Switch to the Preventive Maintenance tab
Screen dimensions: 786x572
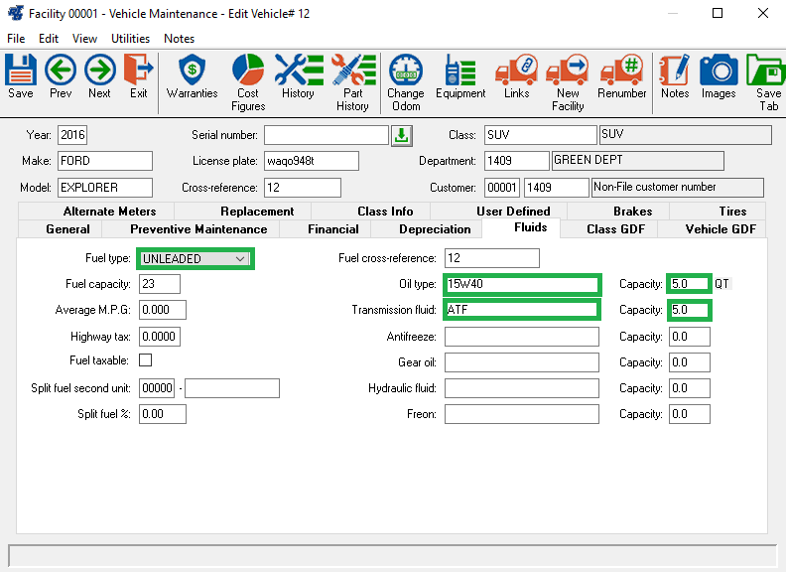click(x=198, y=229)
